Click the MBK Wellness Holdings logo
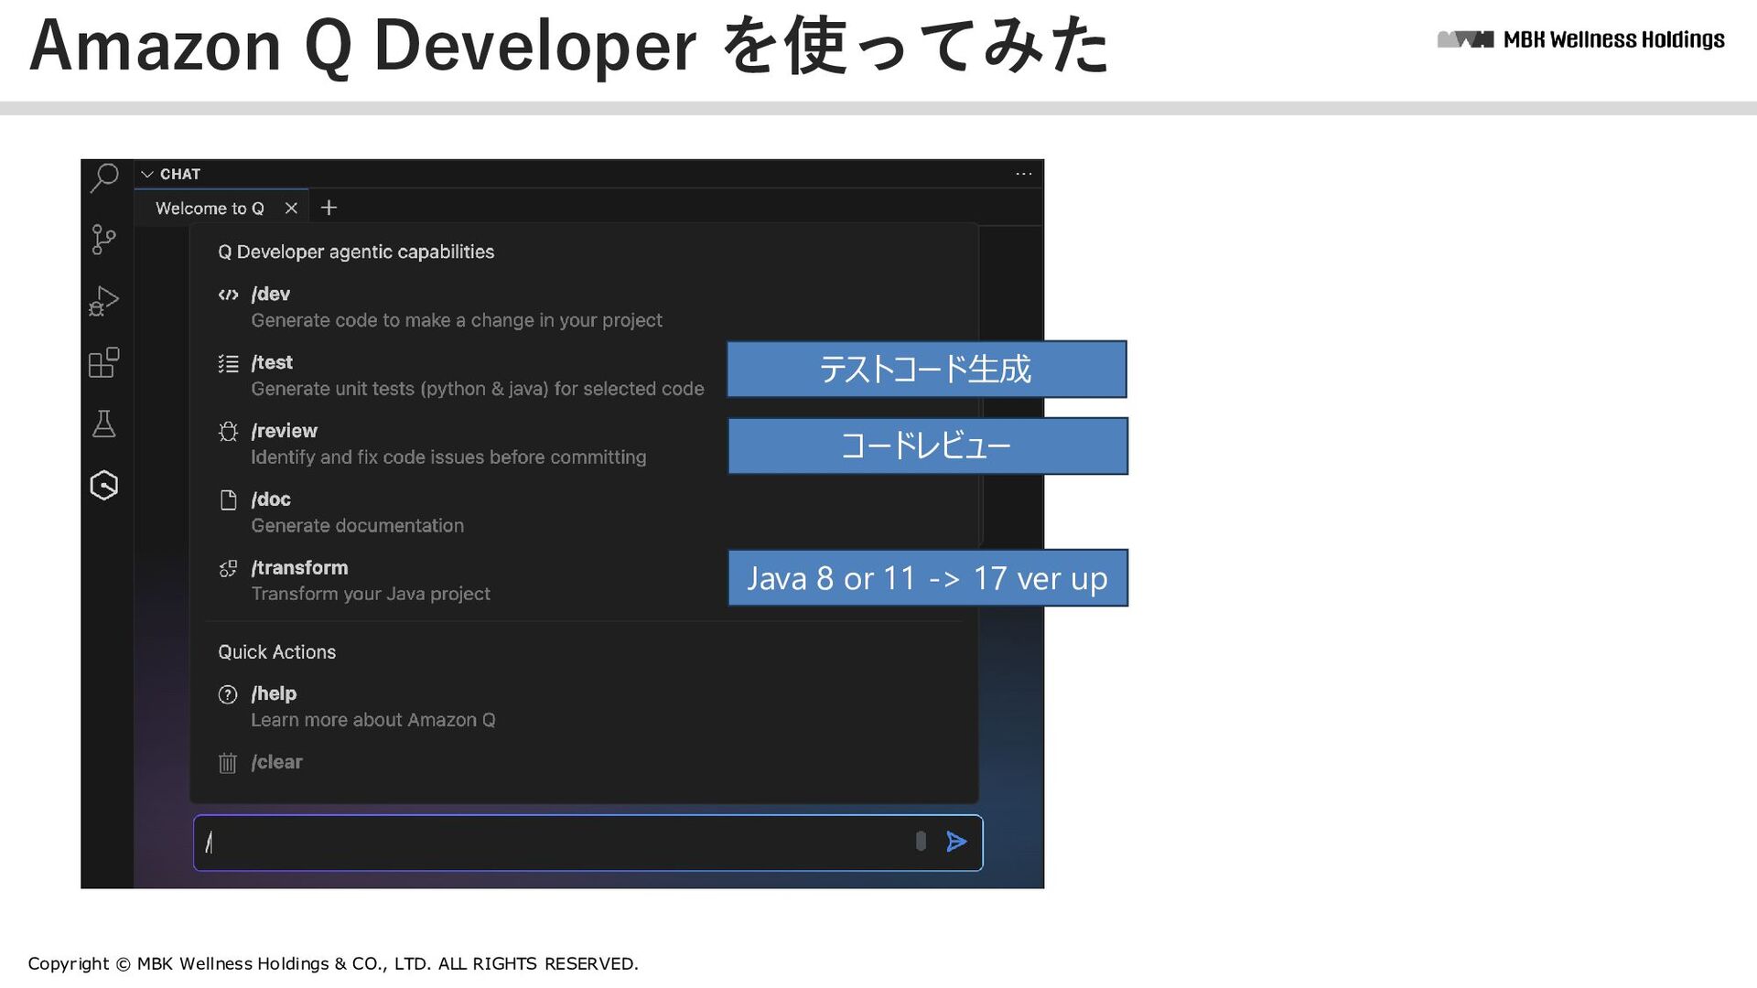The height and width of the screenshot is (988, 1757). [1580, 39]
